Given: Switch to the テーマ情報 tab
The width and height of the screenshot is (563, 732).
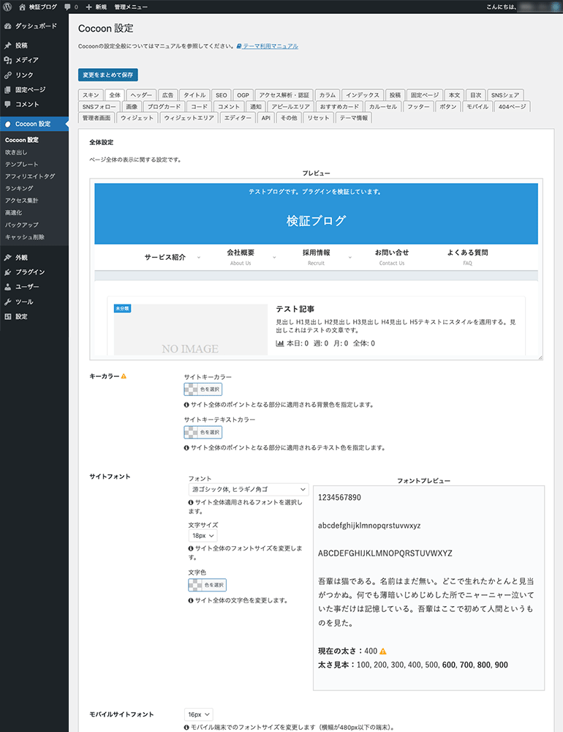Looking at the screenshot, I should 354,118.
